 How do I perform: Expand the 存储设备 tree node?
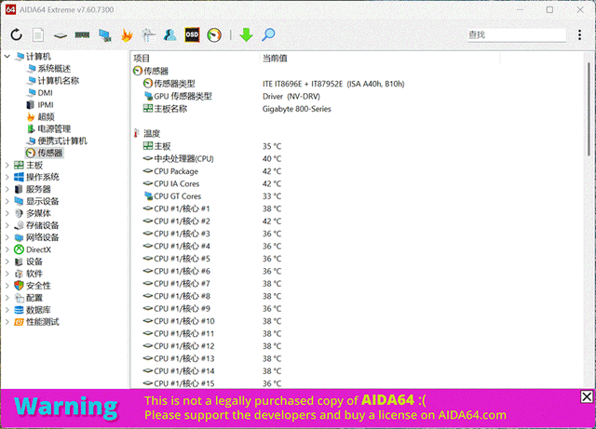(x=7, y=225)
